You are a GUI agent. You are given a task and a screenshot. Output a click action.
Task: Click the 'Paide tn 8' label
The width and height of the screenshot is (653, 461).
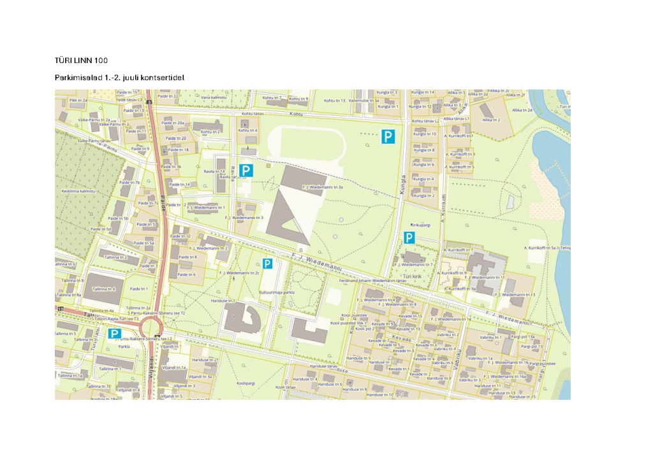(187, 257)
